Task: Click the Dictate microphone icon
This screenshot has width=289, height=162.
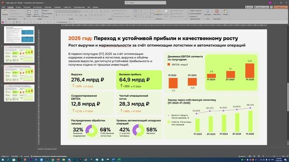Action: (x=208, y=12)
